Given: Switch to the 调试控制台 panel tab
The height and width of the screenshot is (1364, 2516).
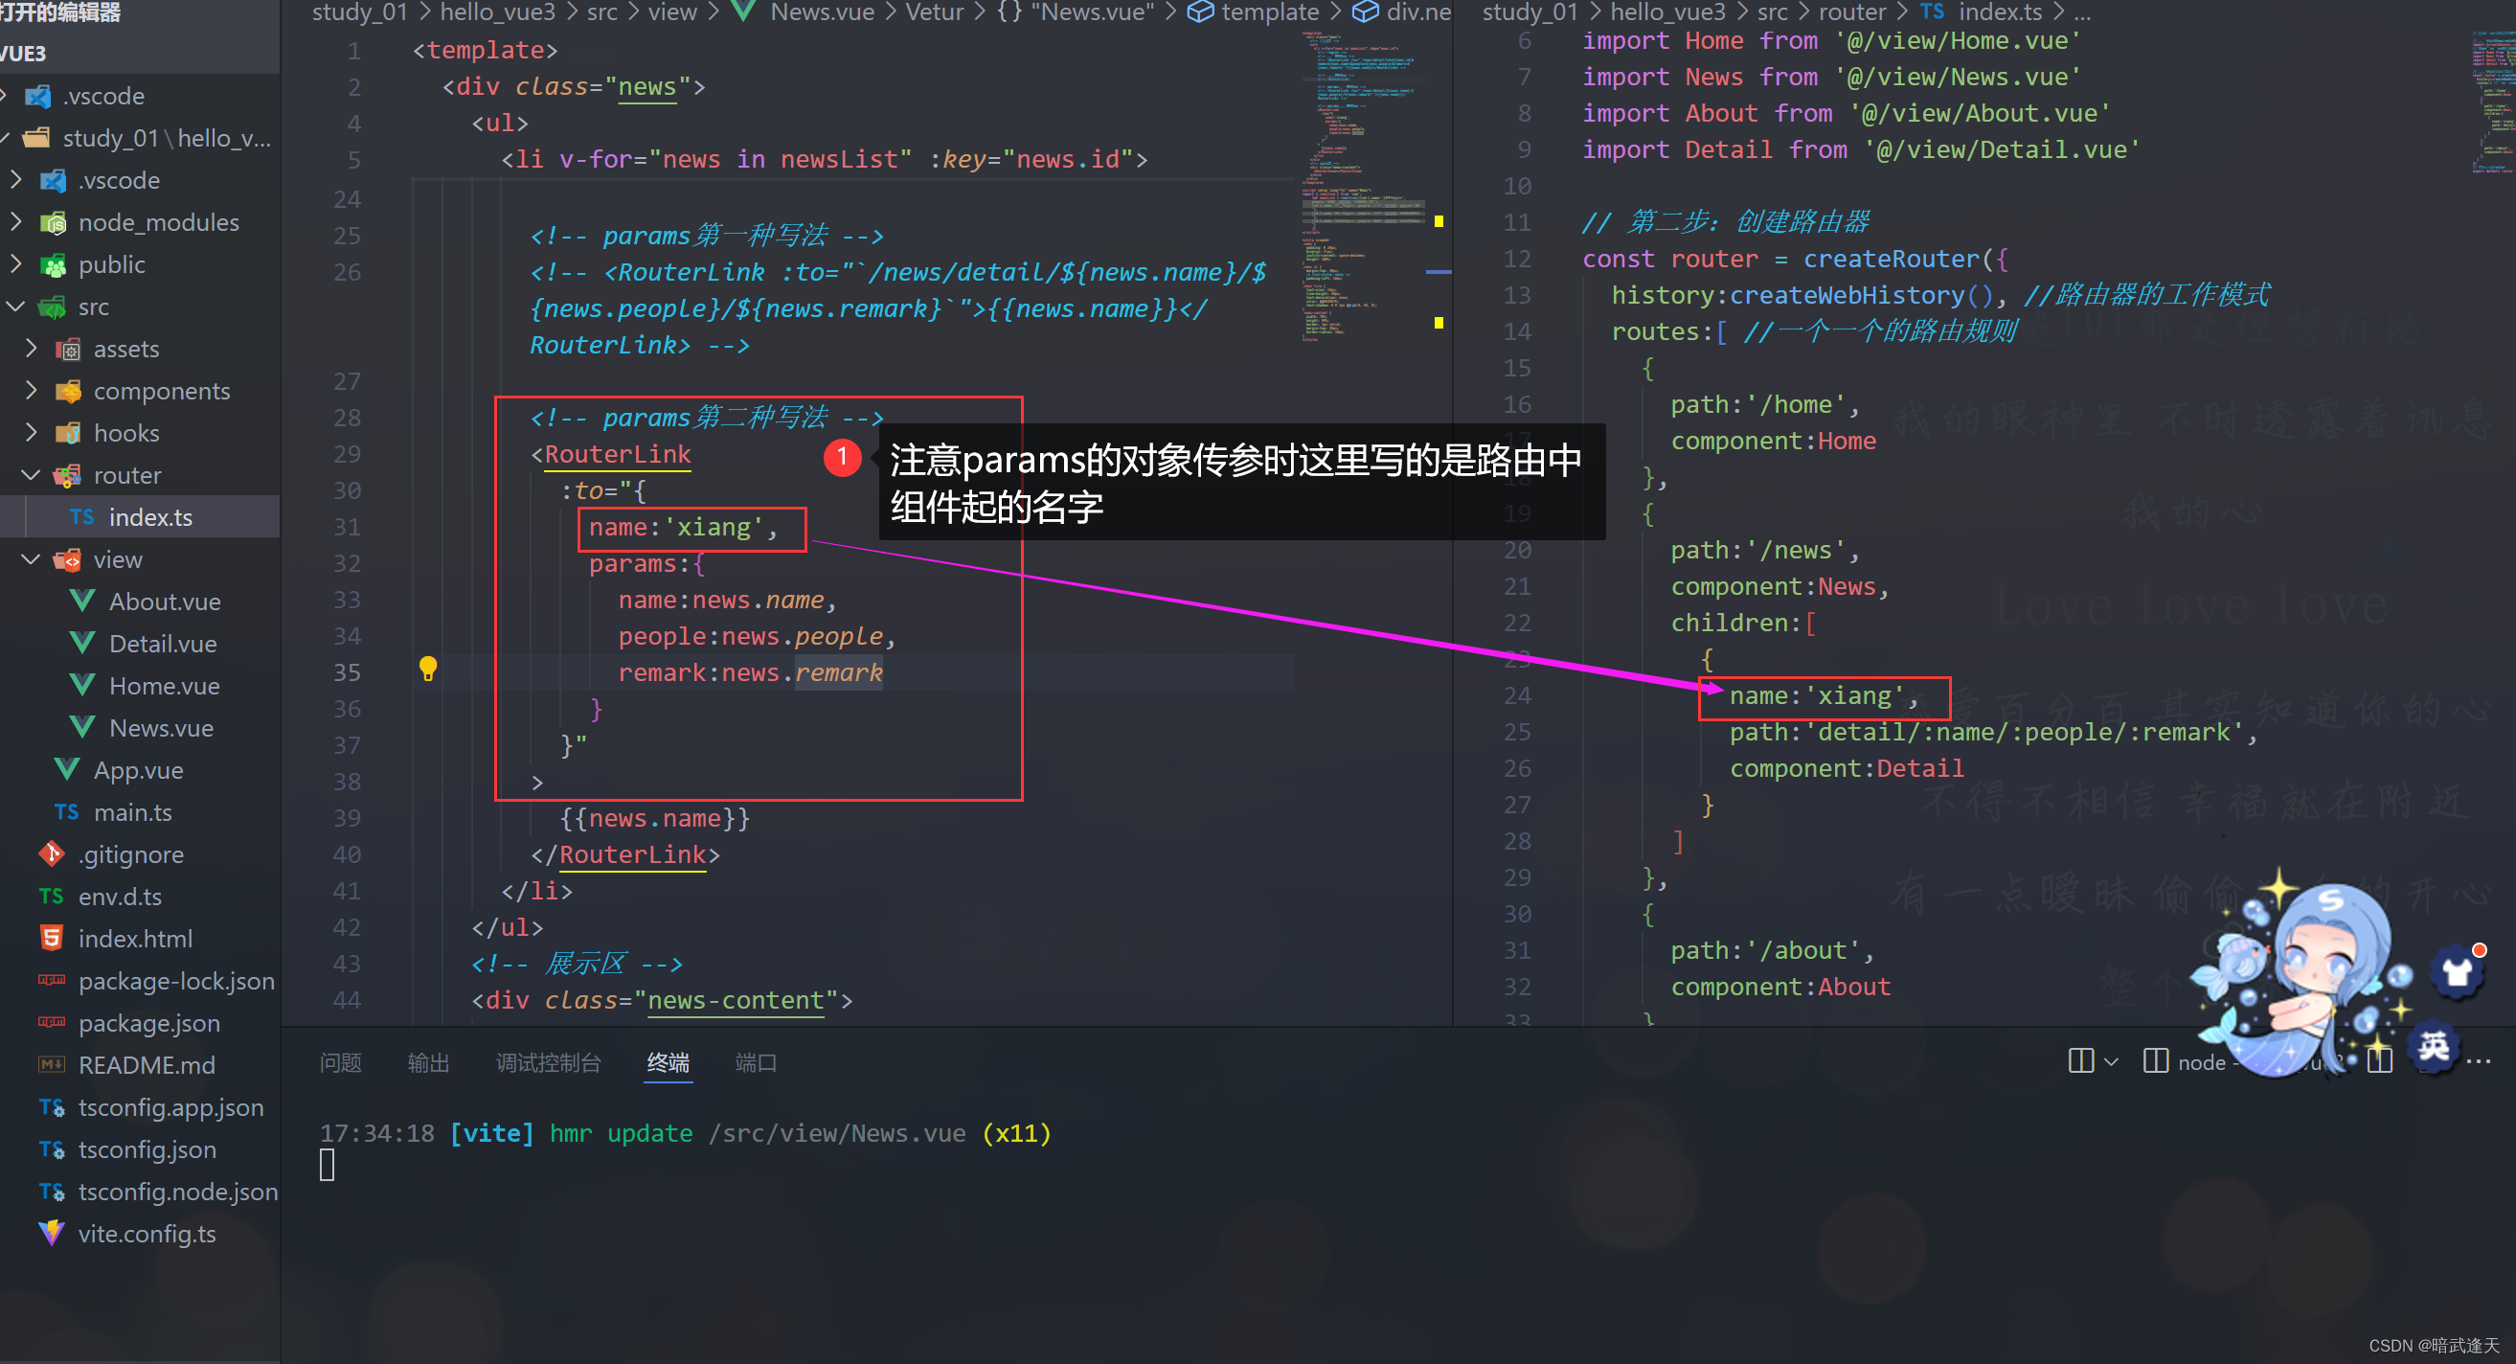Looking at the screenshot, I should pos(548,1062).
